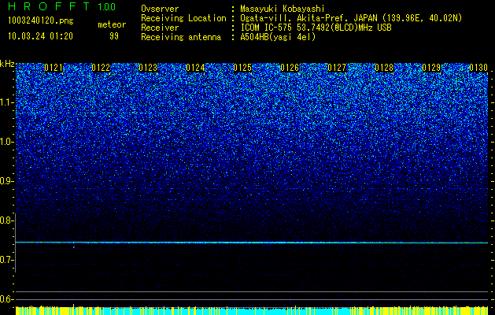Click the 0125 time marker
Viewport: 495px width, 315px height.
coord(242,68)
